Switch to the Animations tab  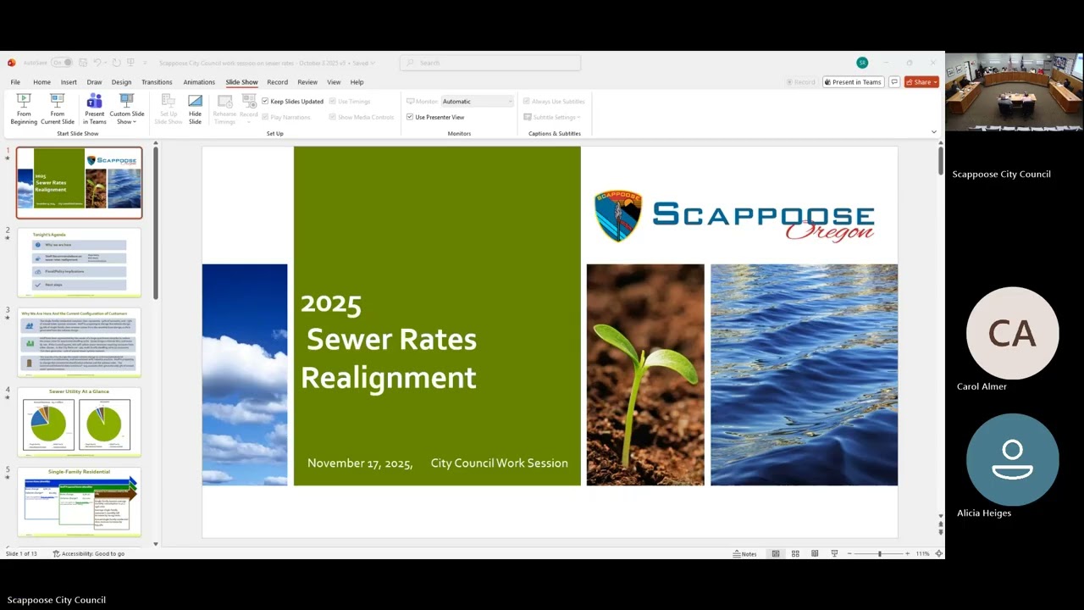coord(199,82)
